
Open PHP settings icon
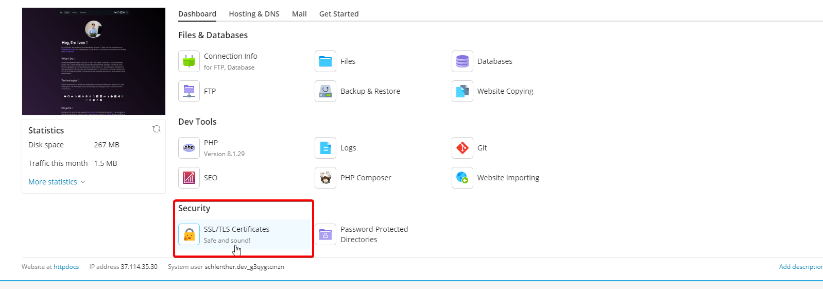tap(189, 148)
